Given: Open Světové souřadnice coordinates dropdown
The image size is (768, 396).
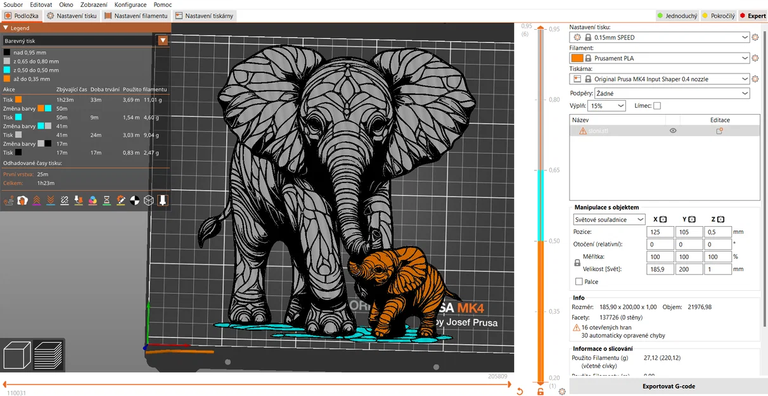Looking at the screenshot, I should tap(609, 219).
